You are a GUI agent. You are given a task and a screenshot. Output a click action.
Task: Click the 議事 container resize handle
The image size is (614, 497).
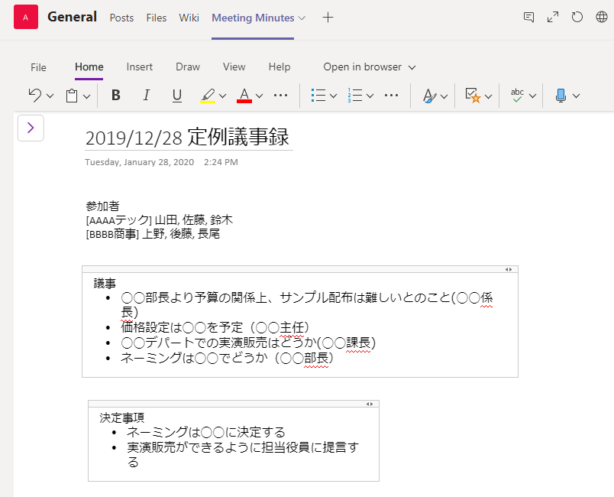tap(509, 269)
